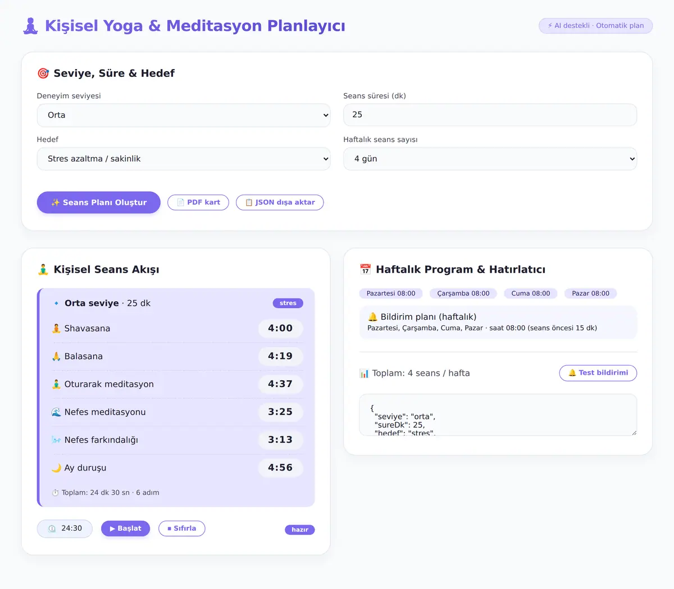Click the Seans süresi input field
The height and width of the screenshot is (589, 674).
pos(490,115)
